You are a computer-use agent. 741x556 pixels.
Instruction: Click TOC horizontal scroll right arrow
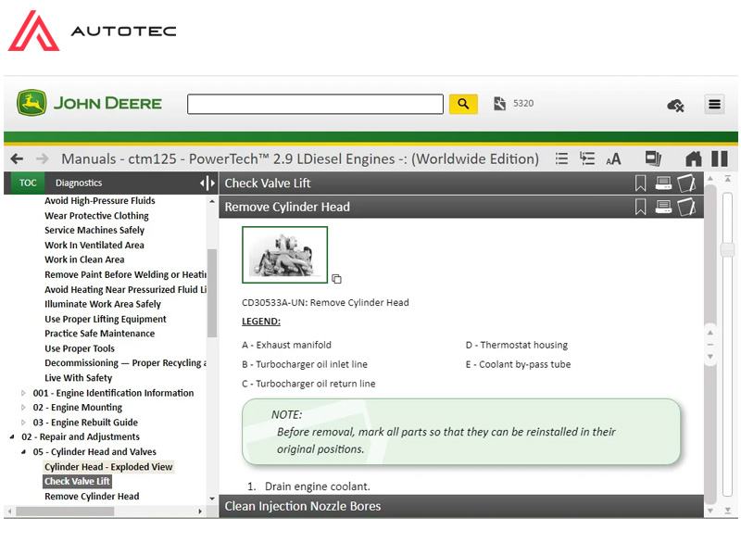point(200,512)
